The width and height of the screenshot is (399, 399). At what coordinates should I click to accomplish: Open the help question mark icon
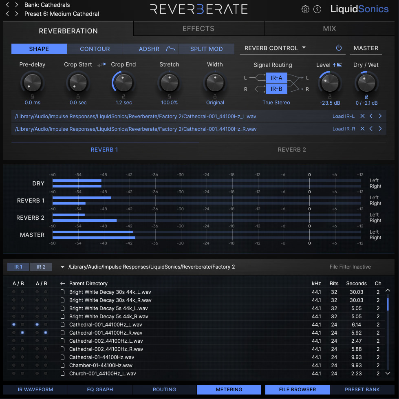pyautogui.click(x=317, y=9)
